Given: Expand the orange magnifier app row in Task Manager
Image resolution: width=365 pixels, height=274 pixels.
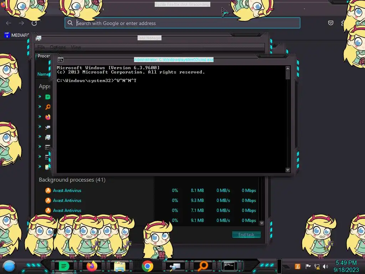Looking at the screenshot, I should click(40, 106).
